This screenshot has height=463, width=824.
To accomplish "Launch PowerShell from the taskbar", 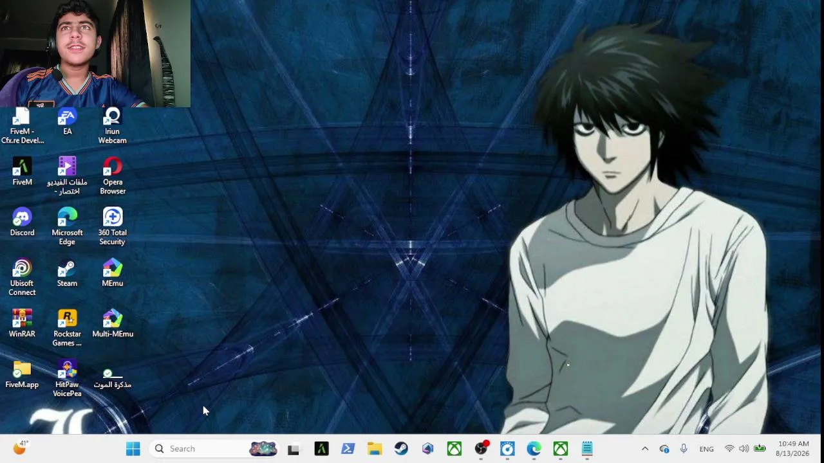I will (x=348, y=449).
